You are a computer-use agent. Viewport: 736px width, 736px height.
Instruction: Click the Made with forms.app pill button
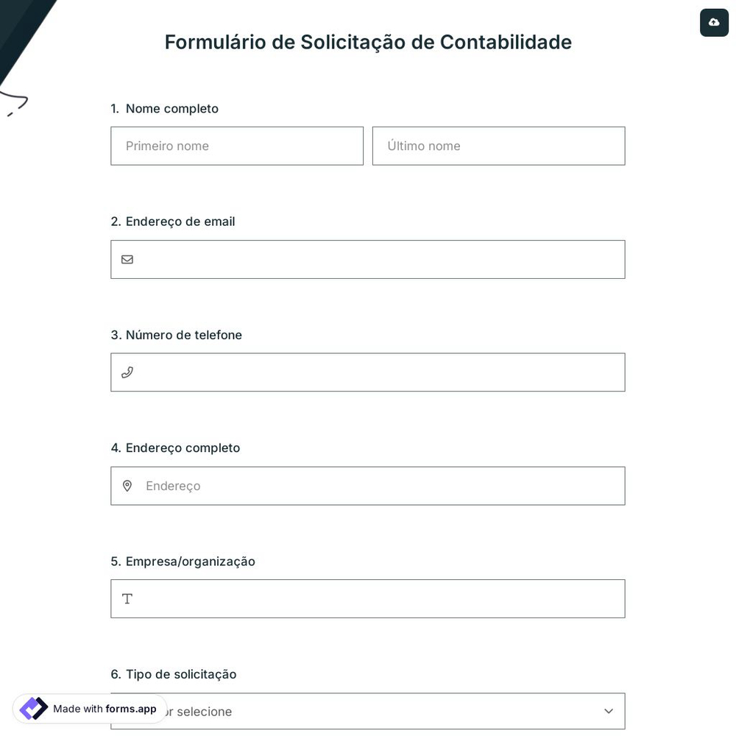(88, 708)
